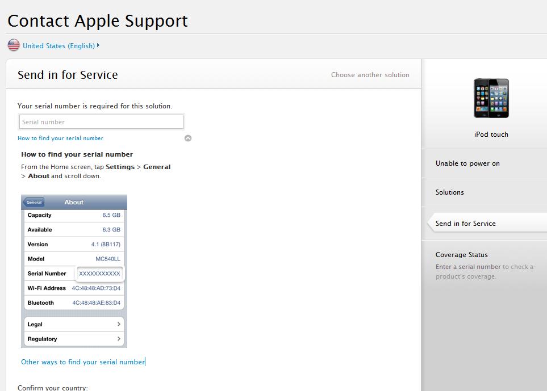547x391 pixels.
Task: Click the General back button in the About image
Action: tap(33, 202)
